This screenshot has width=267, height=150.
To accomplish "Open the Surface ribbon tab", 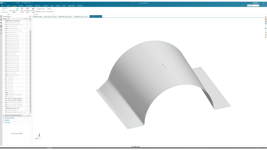I will pos(21,6).
